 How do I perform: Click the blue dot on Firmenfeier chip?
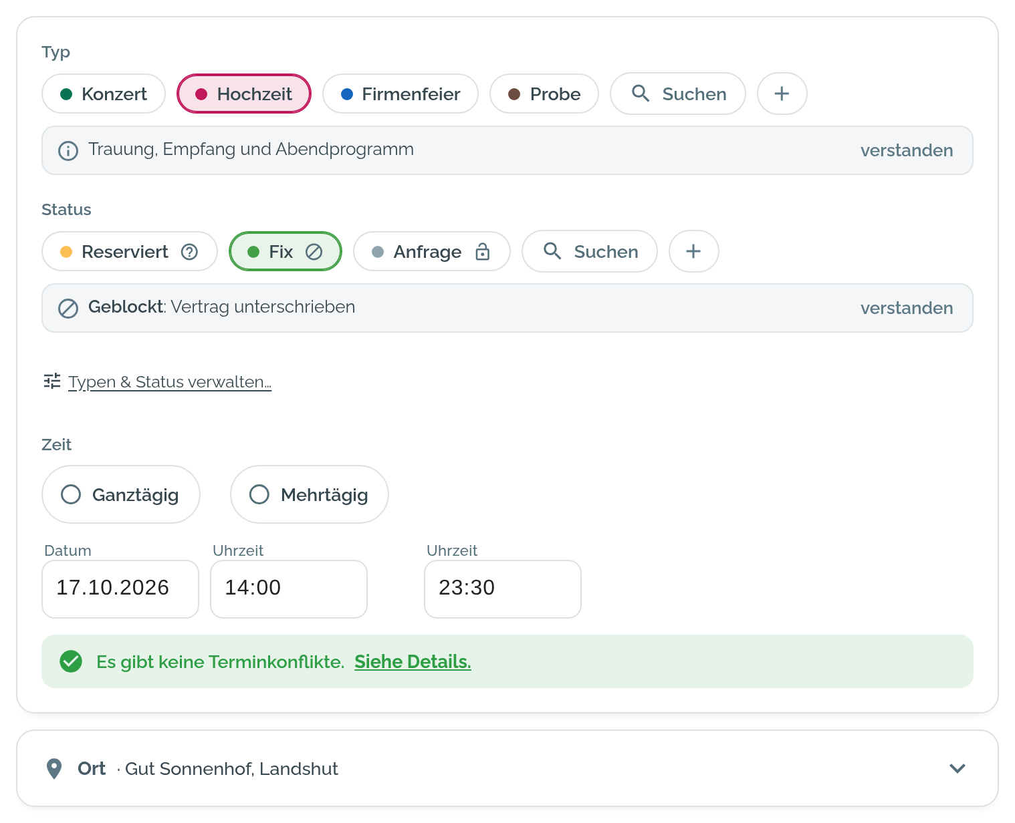(347, 94)
